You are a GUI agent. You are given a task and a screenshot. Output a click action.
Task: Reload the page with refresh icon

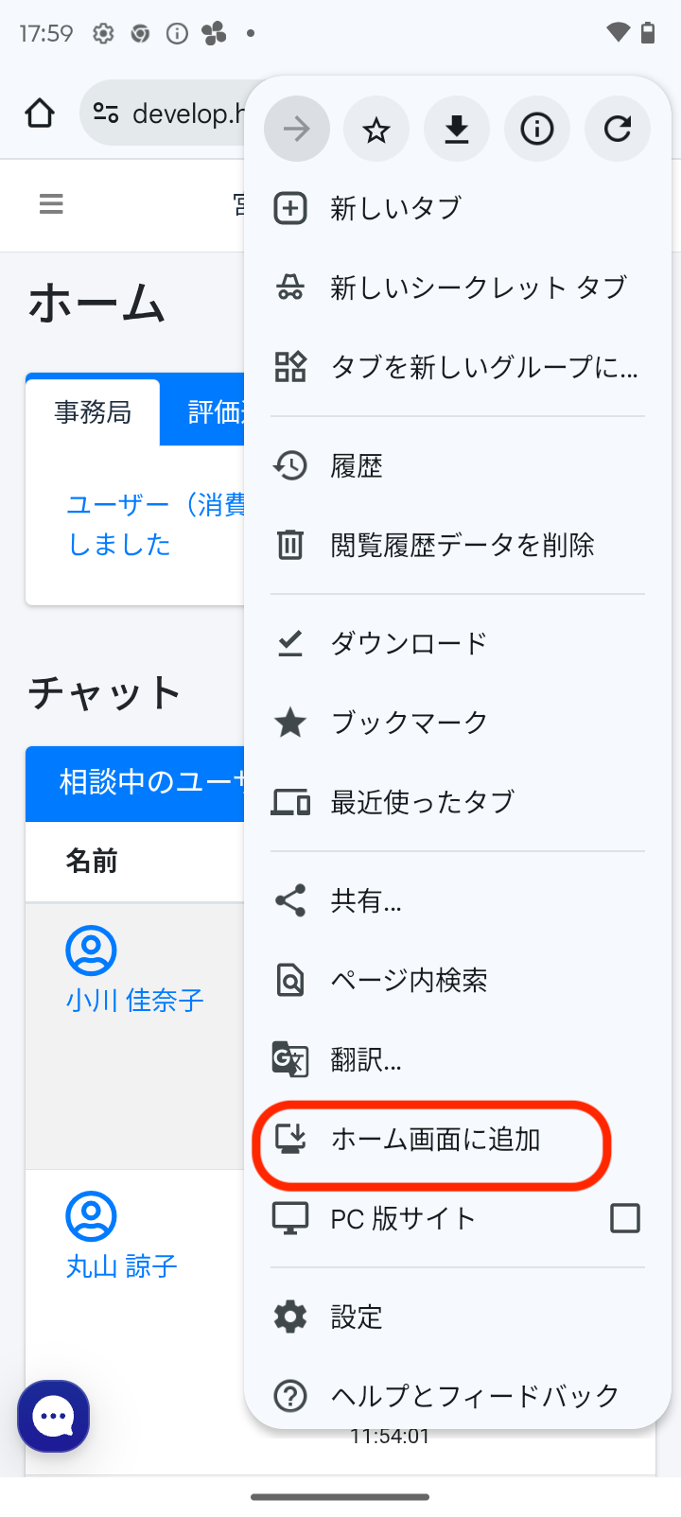(x=618, y=129)
